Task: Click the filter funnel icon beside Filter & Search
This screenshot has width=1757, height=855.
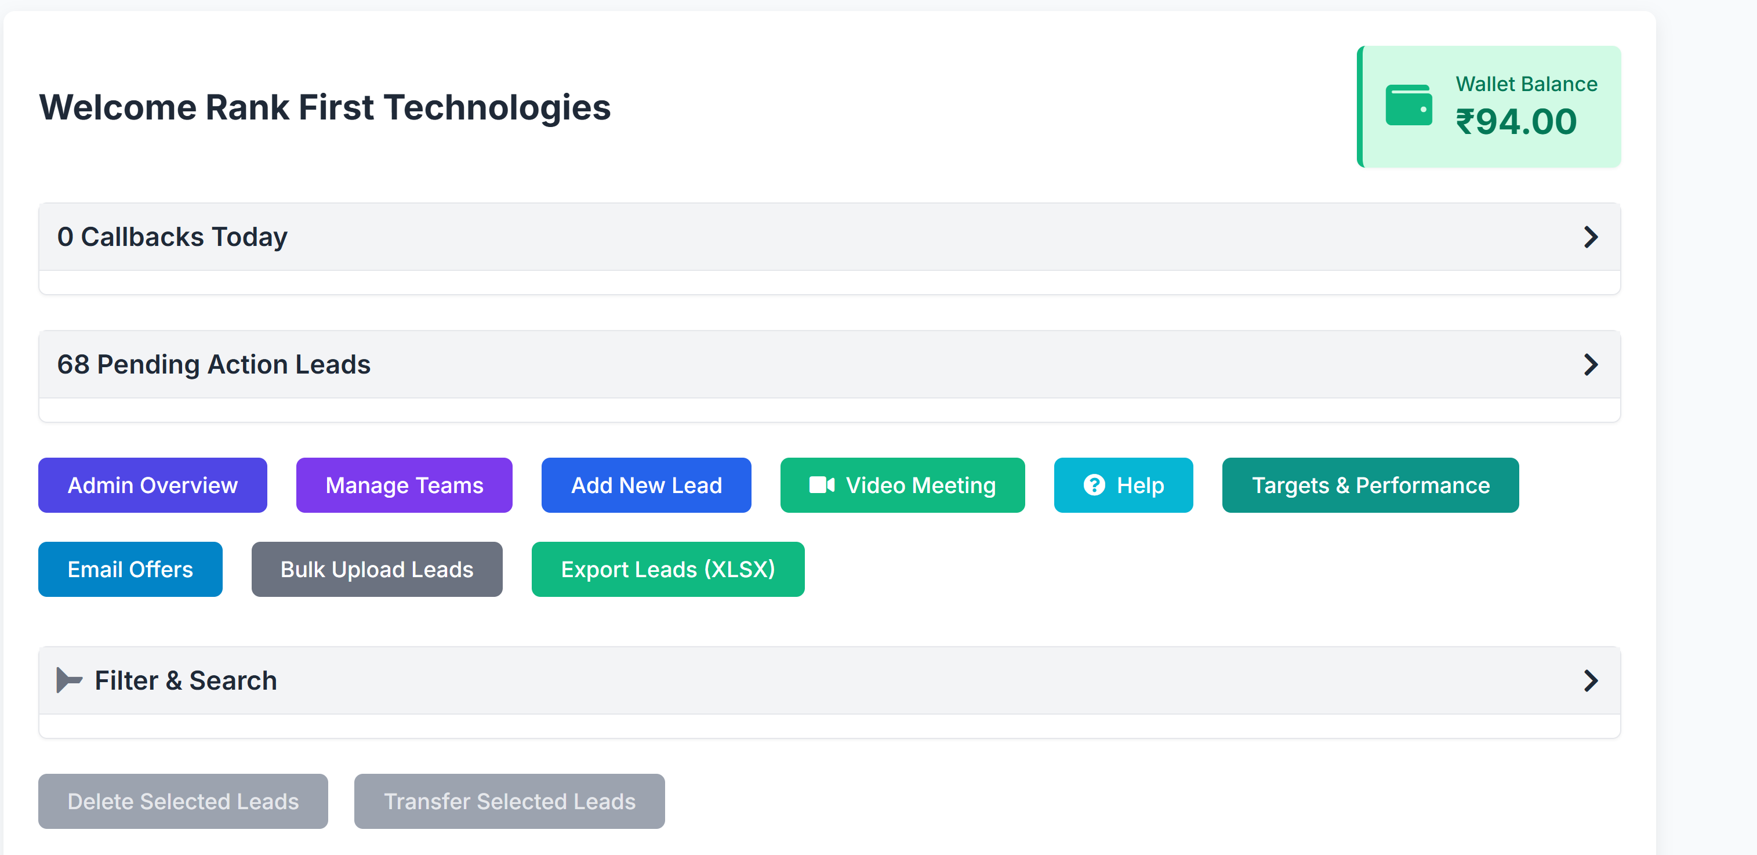Action: pyautogui.click(x=67, y=680)
